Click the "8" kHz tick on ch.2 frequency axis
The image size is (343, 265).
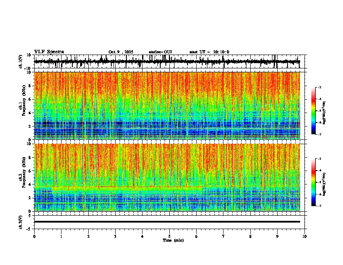pyautogui.click(x=30, y=158)
